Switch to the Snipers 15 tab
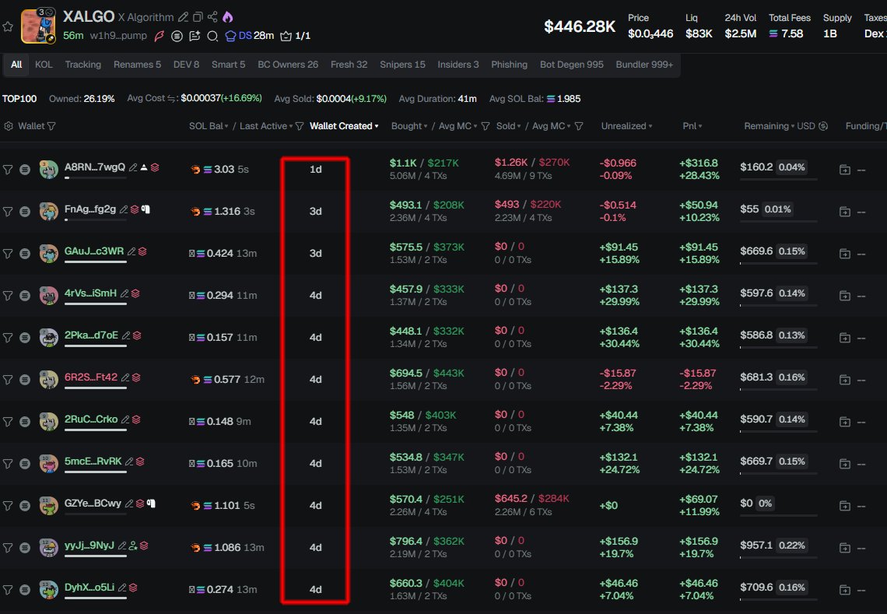This screenshot has height=614, width=887. coord(402,65)
